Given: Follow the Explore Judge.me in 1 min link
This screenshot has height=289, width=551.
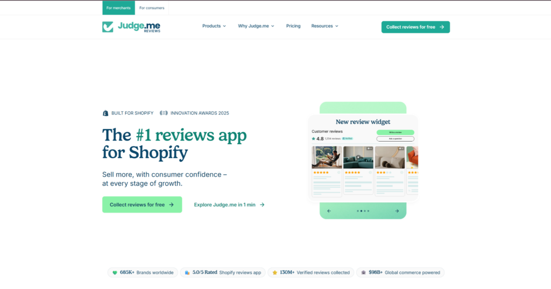Looking at the screenshot, I should click(x=229, y=205).
